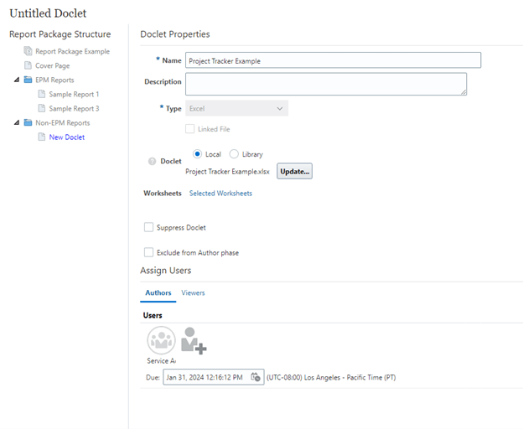Click into the Description text field
Image resolution: width=523 pixels, height=429 pixels.
(x=325, y=84)
